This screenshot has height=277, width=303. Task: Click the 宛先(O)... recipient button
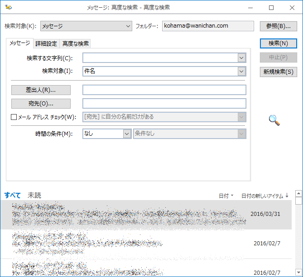click(x=41, y=104)
